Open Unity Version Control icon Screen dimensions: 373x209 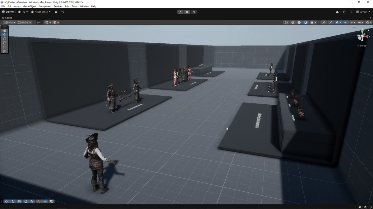(62, 12)
